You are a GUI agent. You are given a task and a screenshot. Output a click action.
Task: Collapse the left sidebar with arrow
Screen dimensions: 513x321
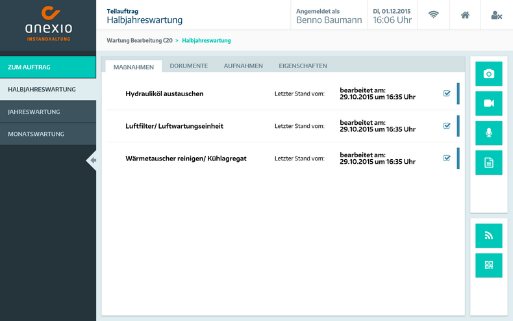pos(92,160)
